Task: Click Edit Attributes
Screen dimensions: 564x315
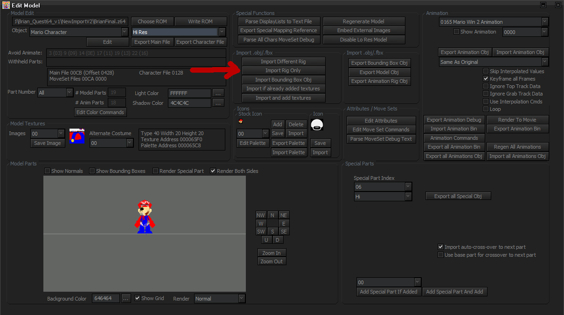Action: pyautogui.click(x=381, y=121)
